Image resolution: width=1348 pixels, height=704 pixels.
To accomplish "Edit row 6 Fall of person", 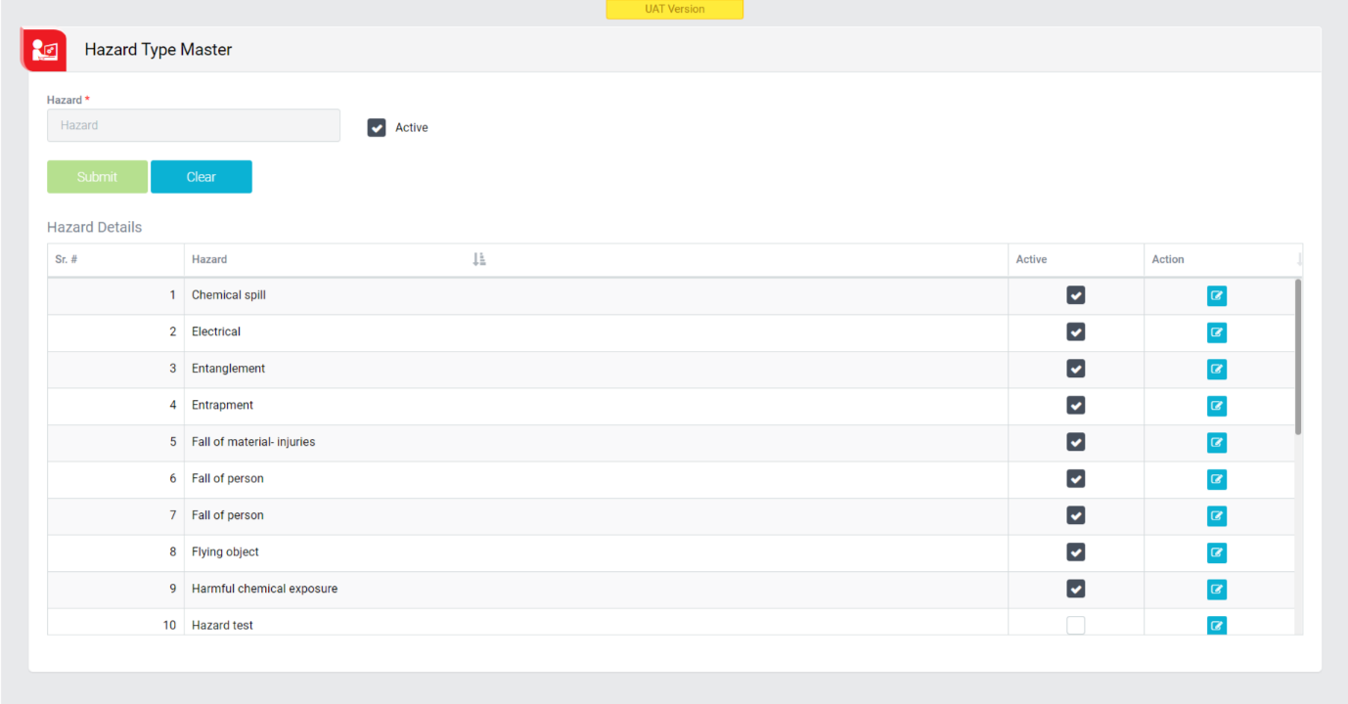I will point(1216,479).
